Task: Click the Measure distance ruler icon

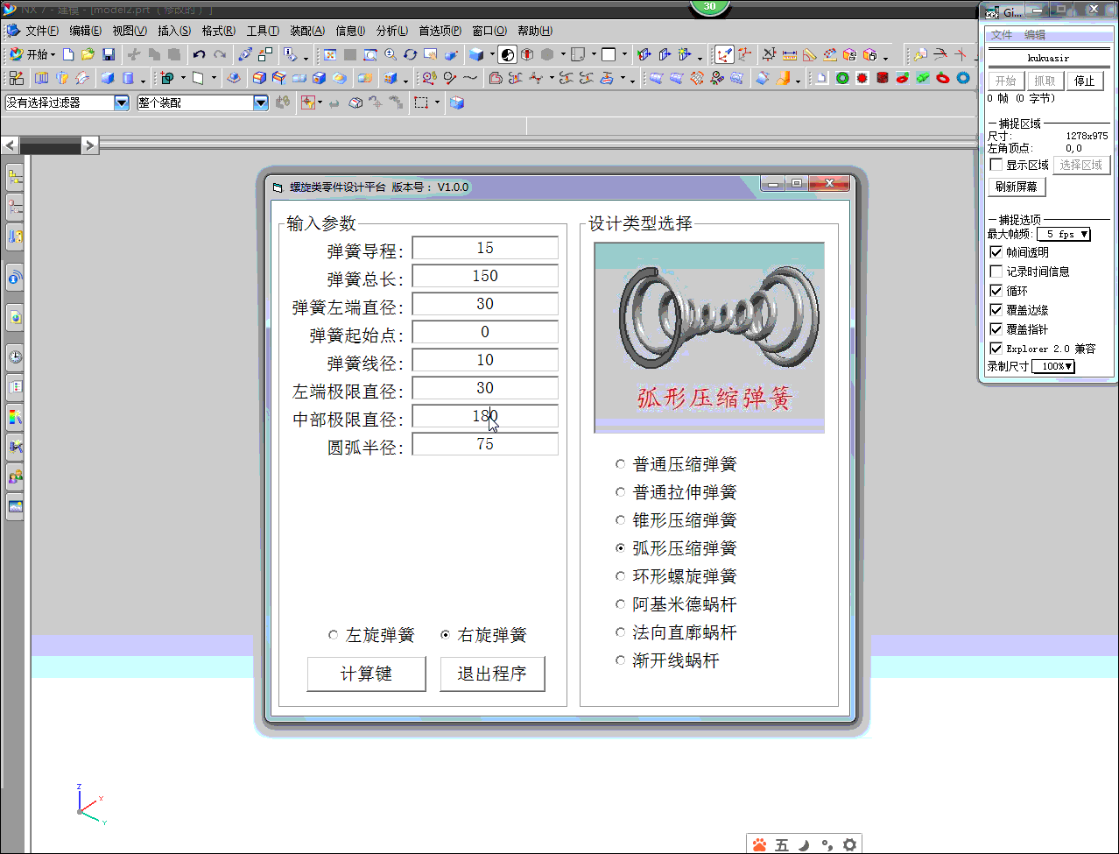Action: point(790,54)
